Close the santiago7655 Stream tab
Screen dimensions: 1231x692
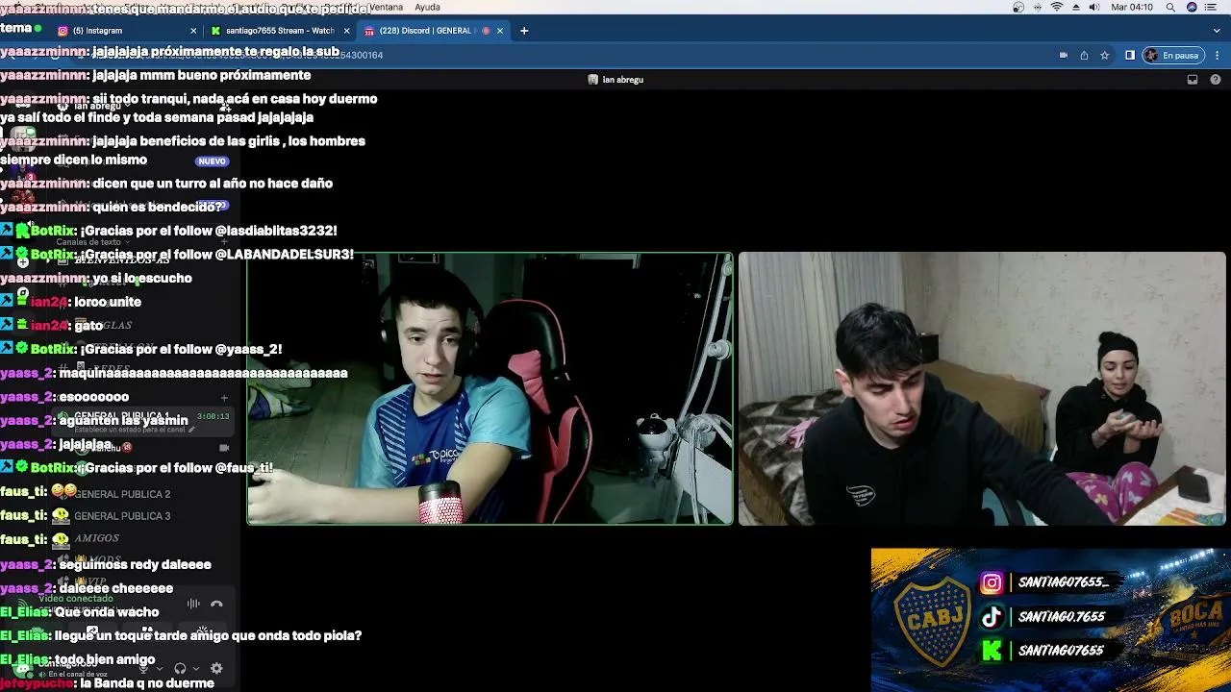346,31
